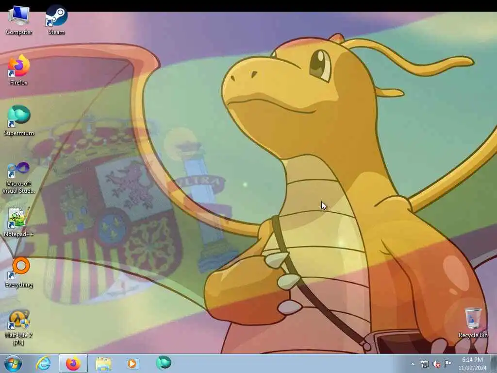Select the Supermium desktop shortcut
497x373 pixels.
(18, 121)
